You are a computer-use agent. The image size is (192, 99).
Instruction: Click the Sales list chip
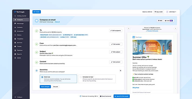(x=64, y=37)
